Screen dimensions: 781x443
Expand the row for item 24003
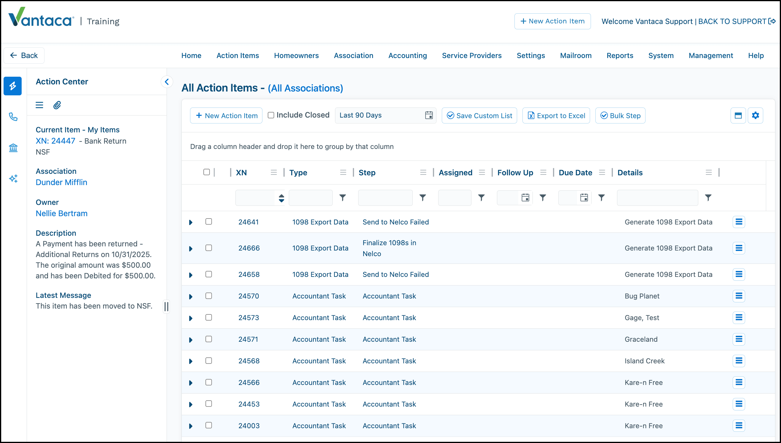coord(191,426)
